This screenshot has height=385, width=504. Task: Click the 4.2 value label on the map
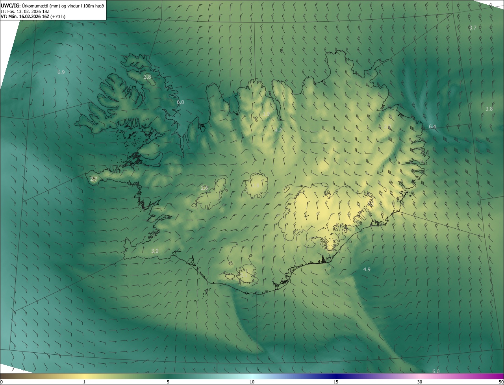(x=278, y=130)
